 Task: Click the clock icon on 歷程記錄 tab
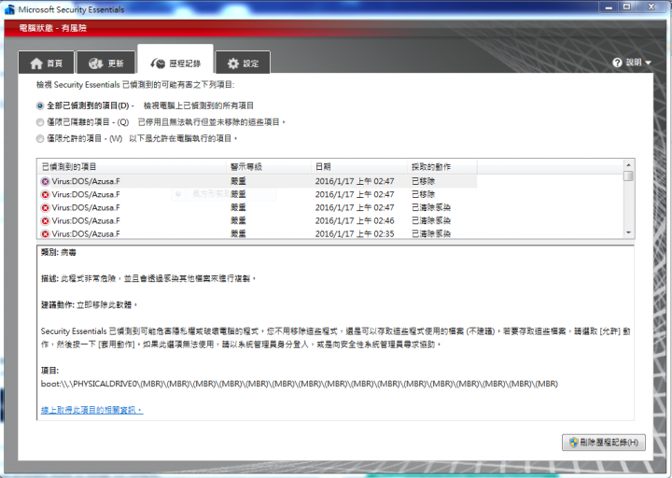158,63
